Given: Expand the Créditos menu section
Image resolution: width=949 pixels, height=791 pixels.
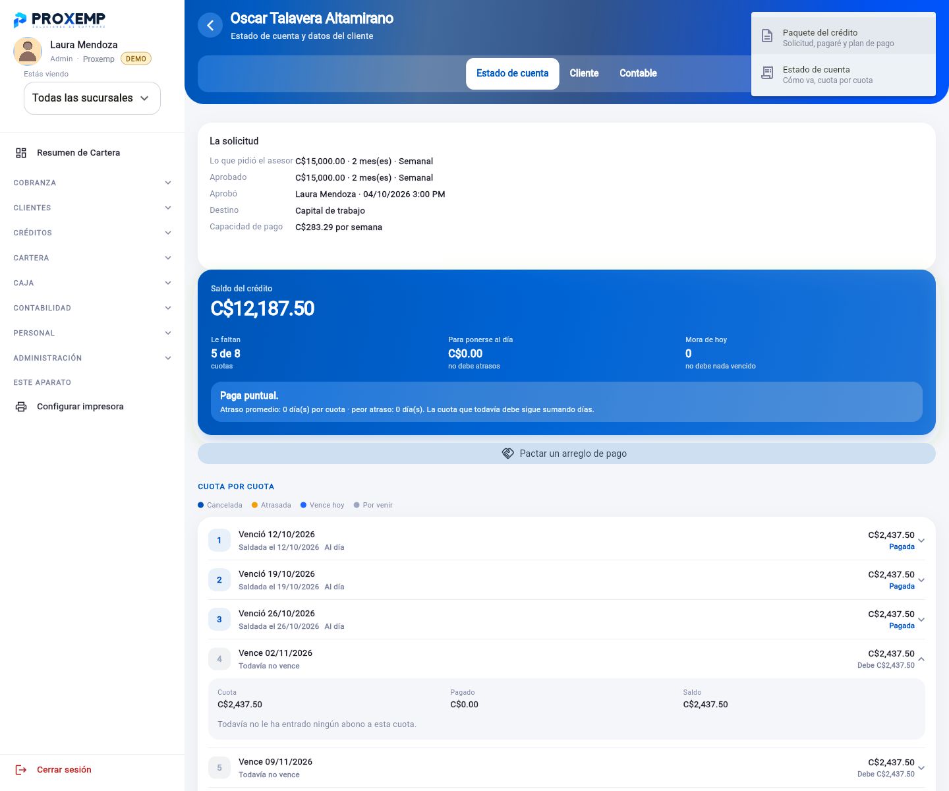Looking at the screenshot, I should click(92, 233).
